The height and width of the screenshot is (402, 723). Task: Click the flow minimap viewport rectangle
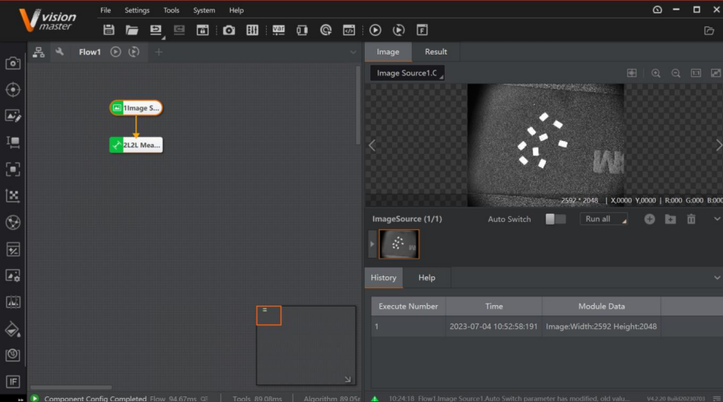coord(269,316)
